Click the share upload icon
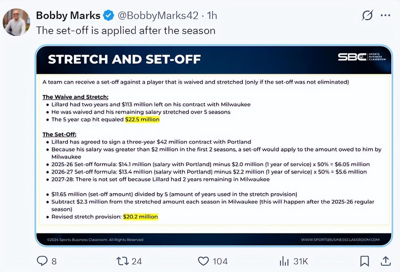This screenshot has width=400, height=272. tap(386, 261)
